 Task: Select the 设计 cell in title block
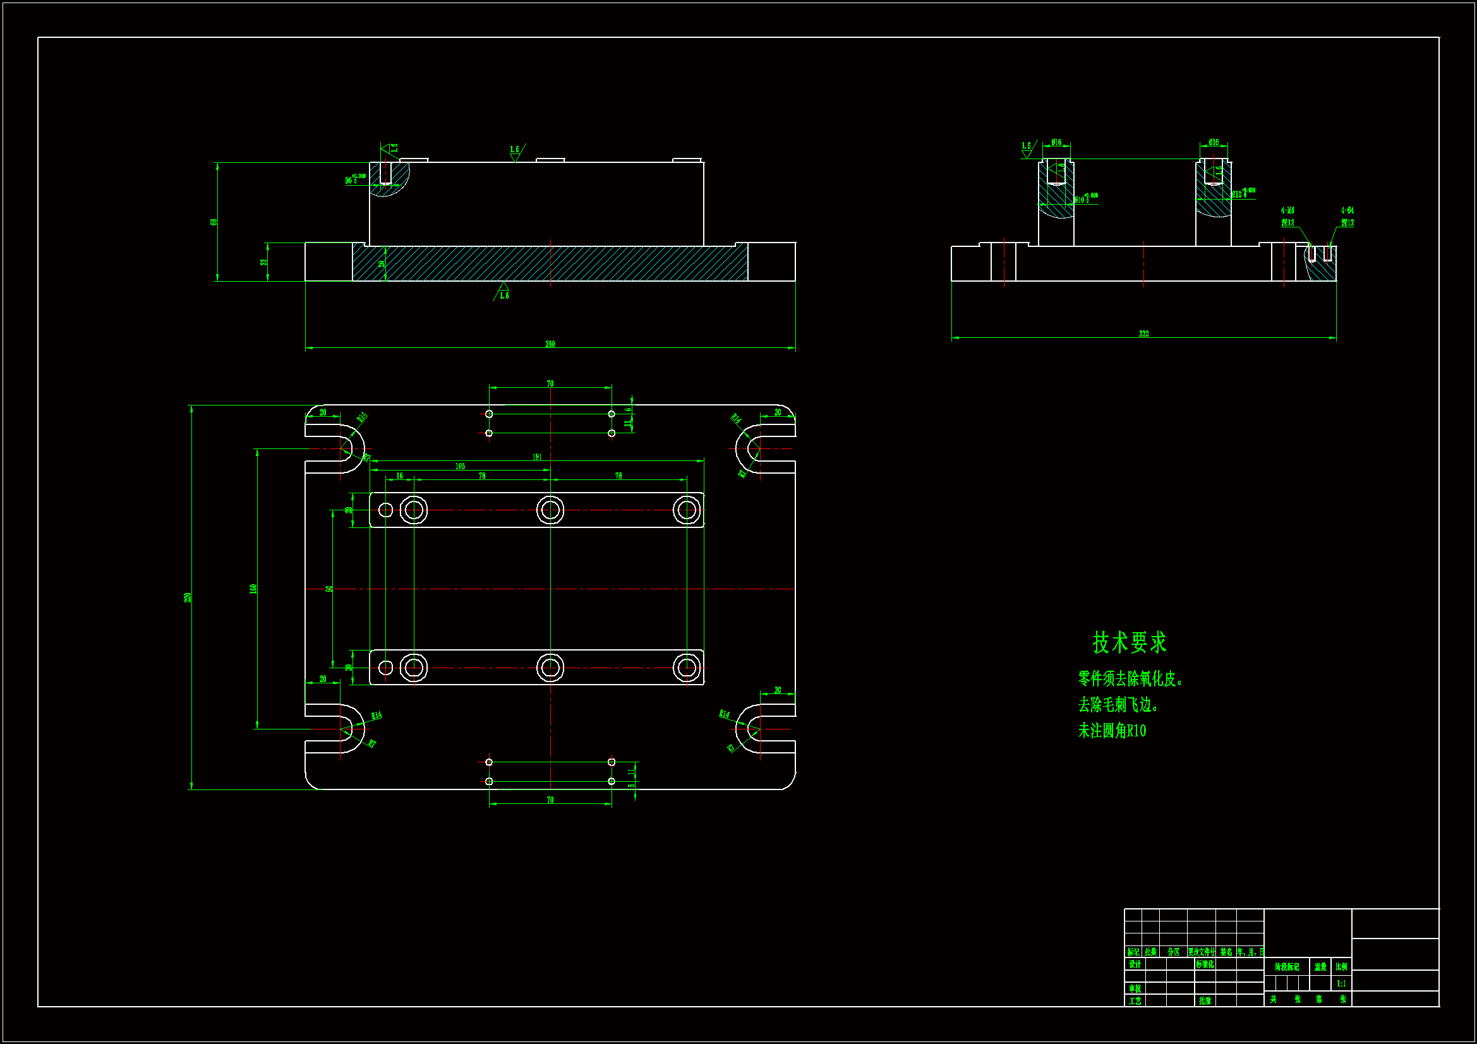tap(1135, 964)
